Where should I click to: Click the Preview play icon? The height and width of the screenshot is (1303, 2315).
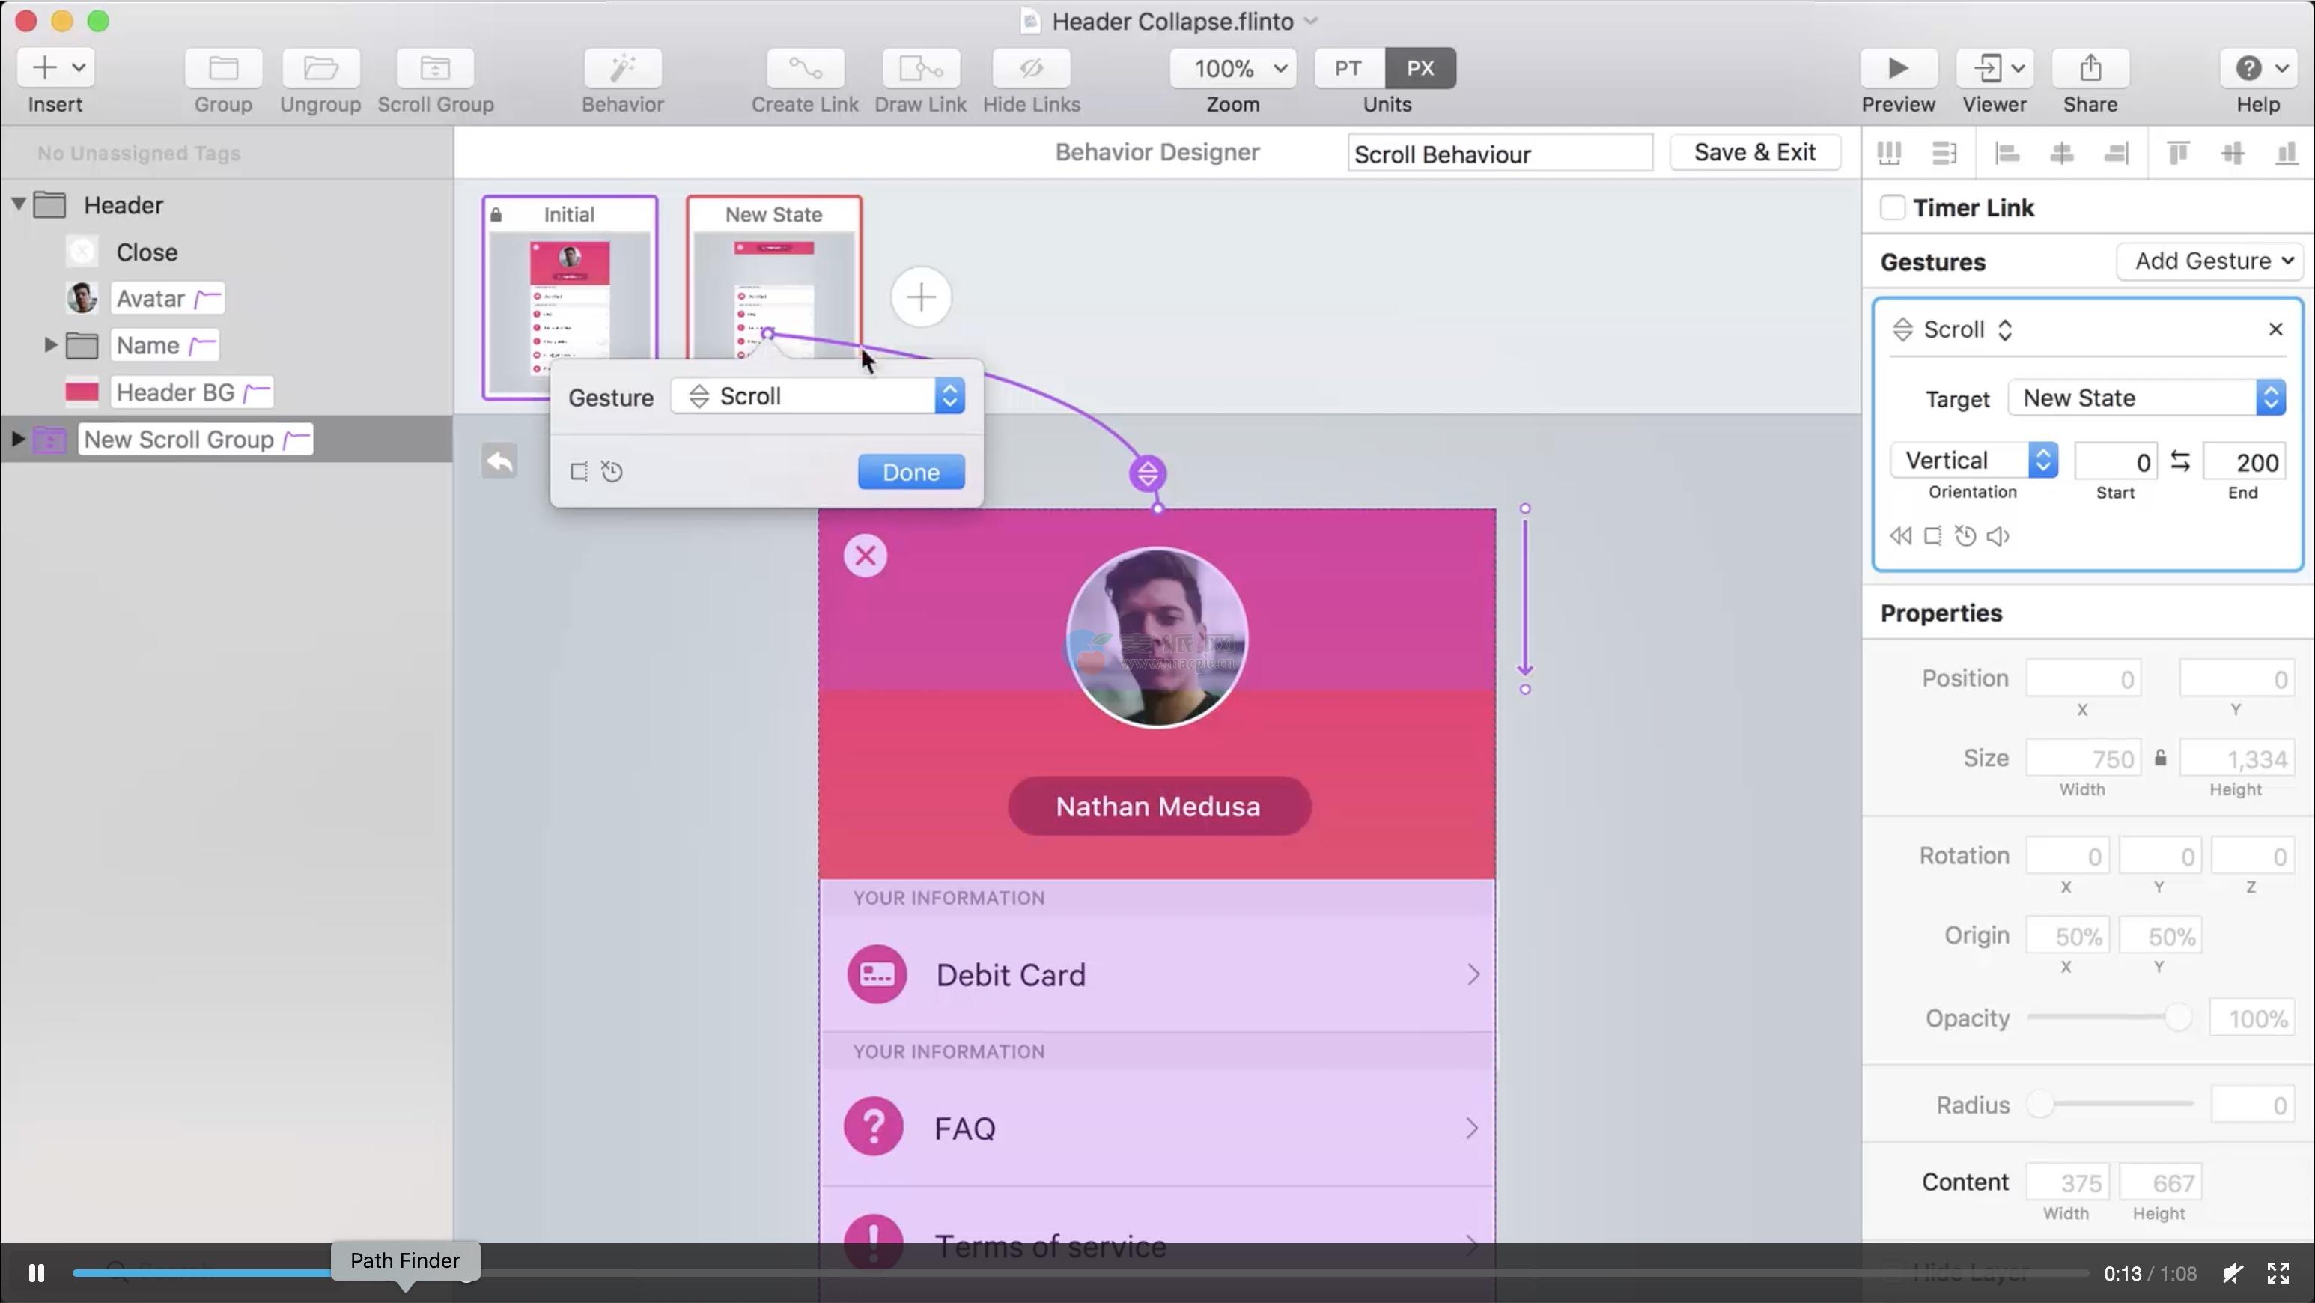pos(1897,68)
